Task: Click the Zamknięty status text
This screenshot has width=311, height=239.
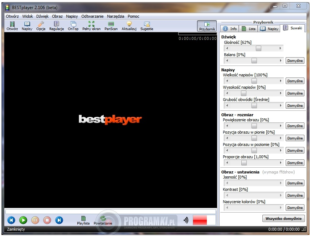Action: (x=16, y=229)
